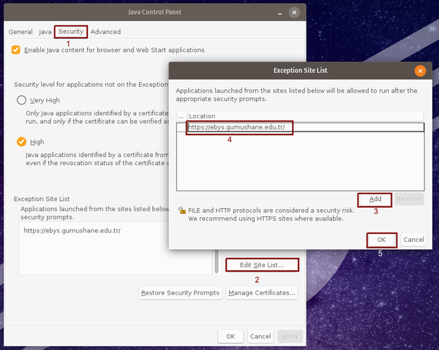This screenshot has height=350, width=439.
Task: Go to the Advanced tab
Action: click(x=105, y=31)
